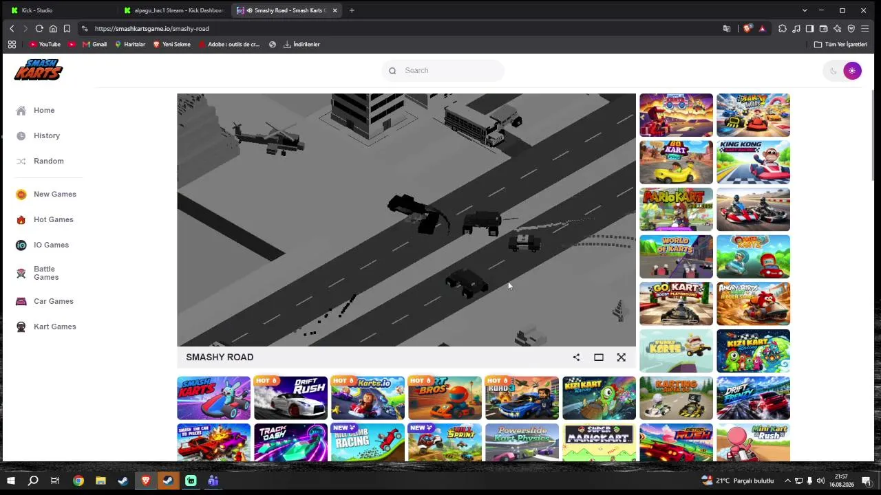The image size is (881, 495).
Task: Click the search magnifier icon
Action: [x=392, y=70]
